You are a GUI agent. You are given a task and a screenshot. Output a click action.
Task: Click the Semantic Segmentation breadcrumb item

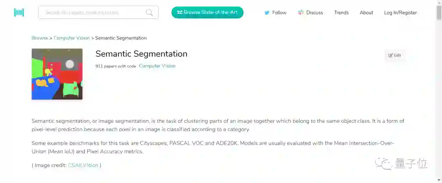(x=121, y=38)
